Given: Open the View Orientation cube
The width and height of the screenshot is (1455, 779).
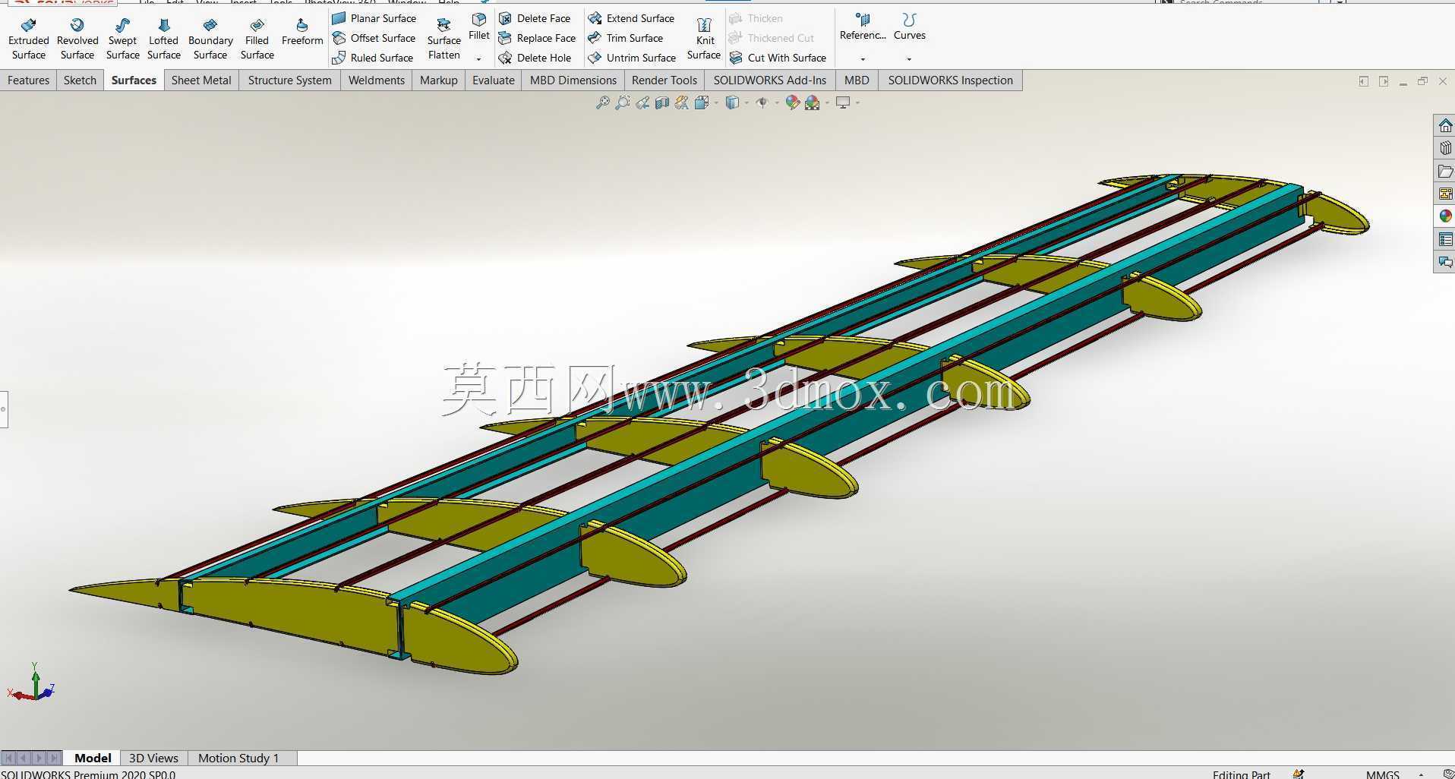Looking at the screenshot, I should tap(702, 102).
